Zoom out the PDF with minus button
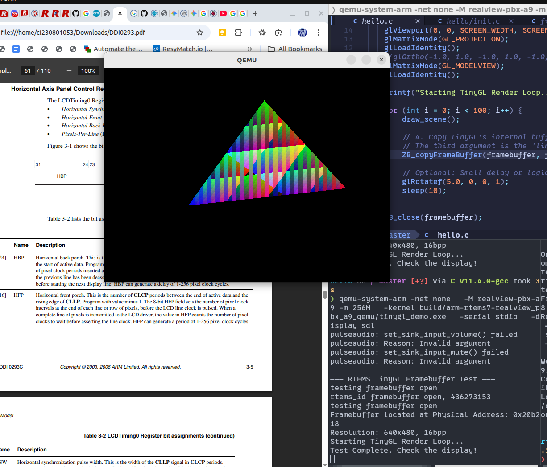Image resolution: width=547 pixels, height=467 pixels. 69,71
